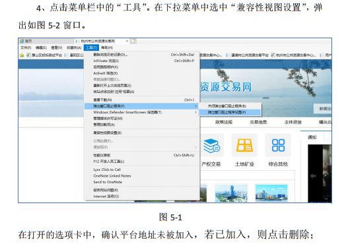Open 杭州市公共资源交易中心 favorite on right
The width and height of the screenshot is (346, 250).
point(293,55)
